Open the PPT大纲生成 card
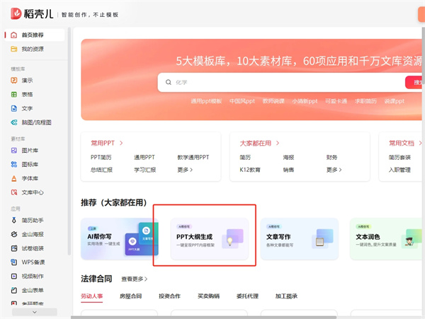 click(x=210, y=239)
